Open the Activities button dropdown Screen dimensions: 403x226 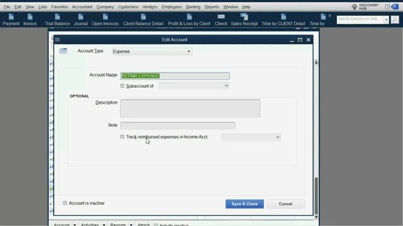(104, 225)
